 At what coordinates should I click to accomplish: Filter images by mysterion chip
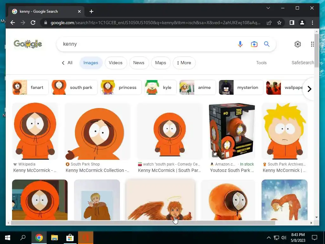coord(241,87)
